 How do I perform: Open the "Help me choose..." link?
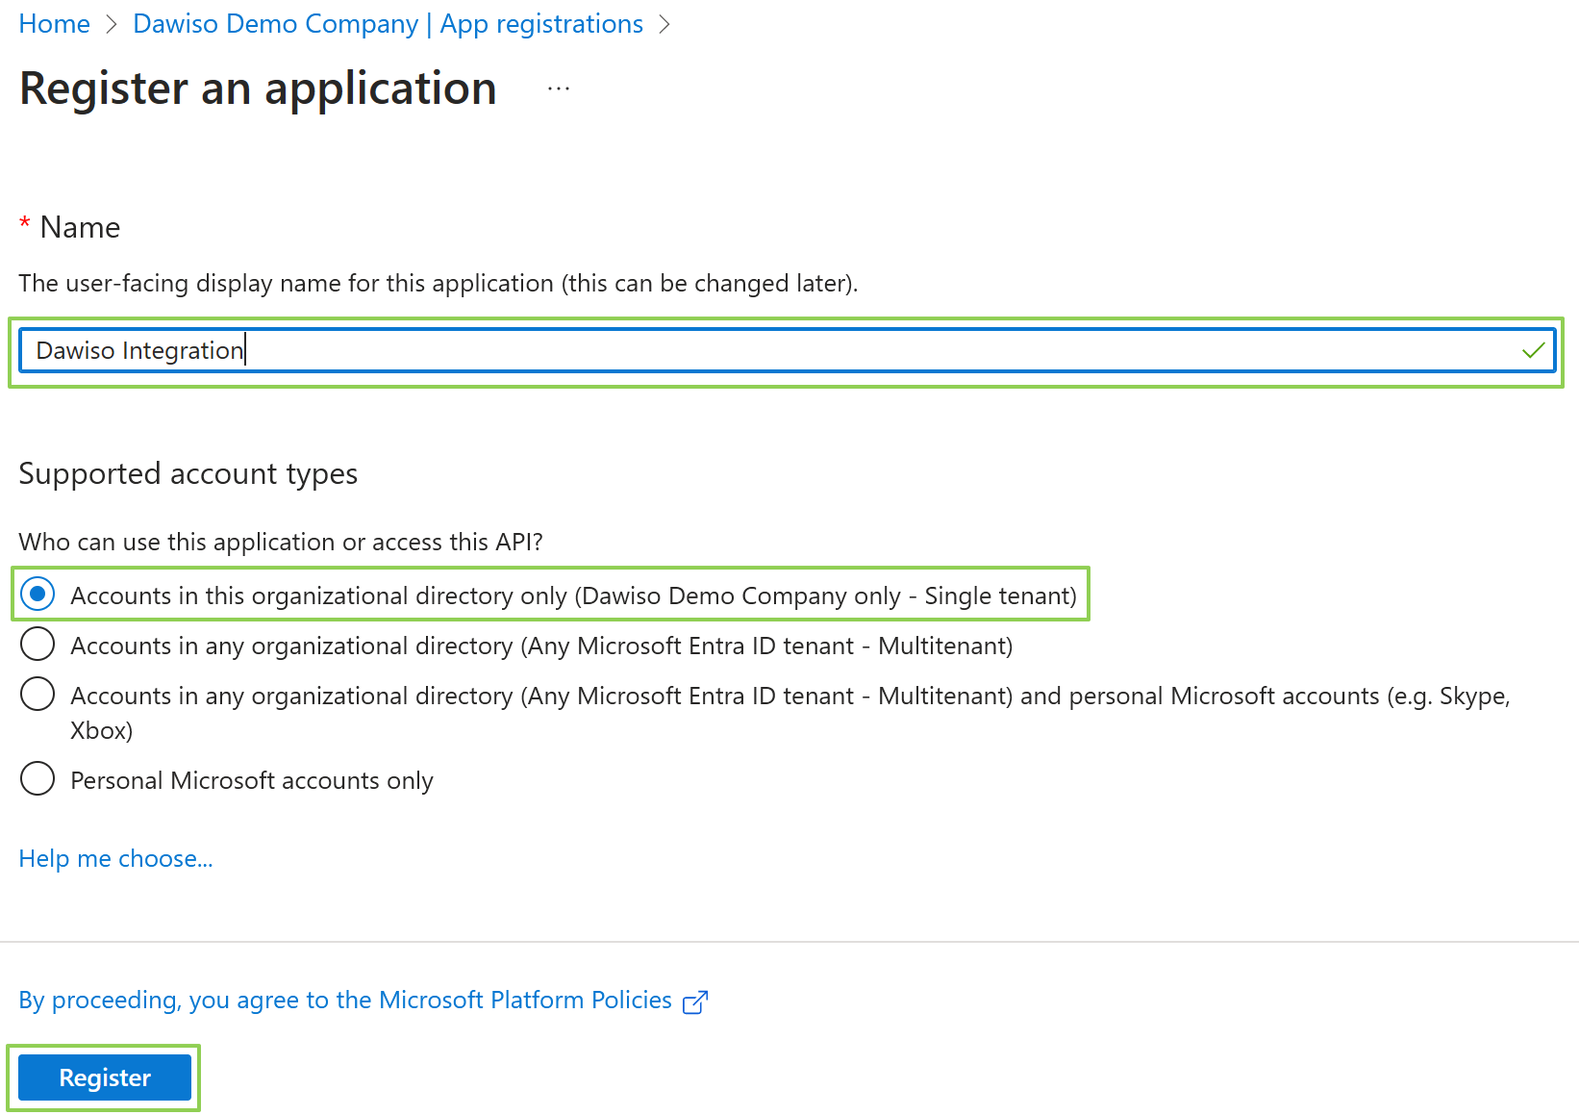click(x=115, y=858)
